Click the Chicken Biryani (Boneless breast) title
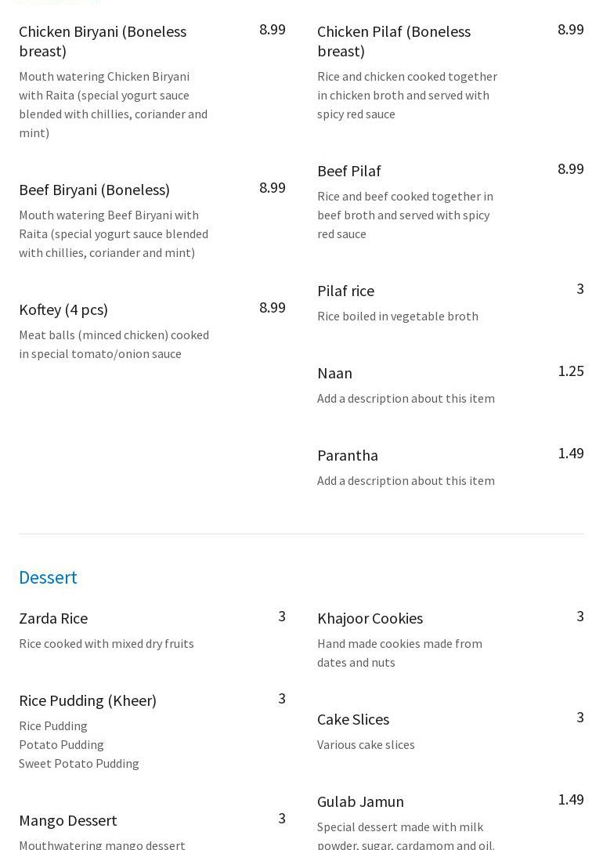The height and width of the screenshot is (850, 603). 103,41
